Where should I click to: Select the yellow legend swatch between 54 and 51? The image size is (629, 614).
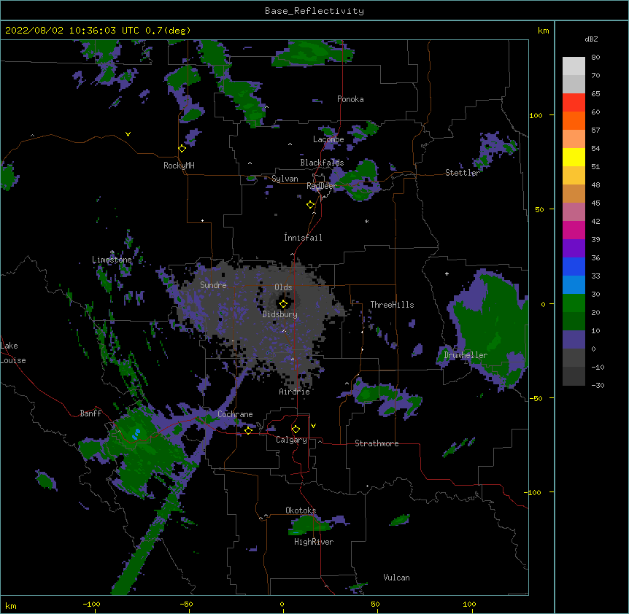click(x=574, y=158)
